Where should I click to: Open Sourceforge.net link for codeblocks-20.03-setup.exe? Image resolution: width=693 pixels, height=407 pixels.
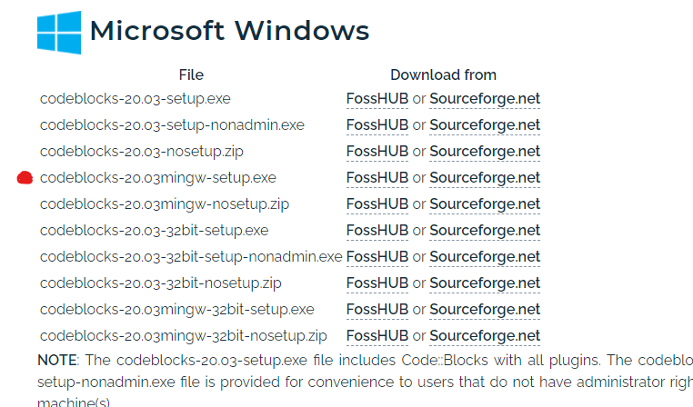[x=485, y=98]
